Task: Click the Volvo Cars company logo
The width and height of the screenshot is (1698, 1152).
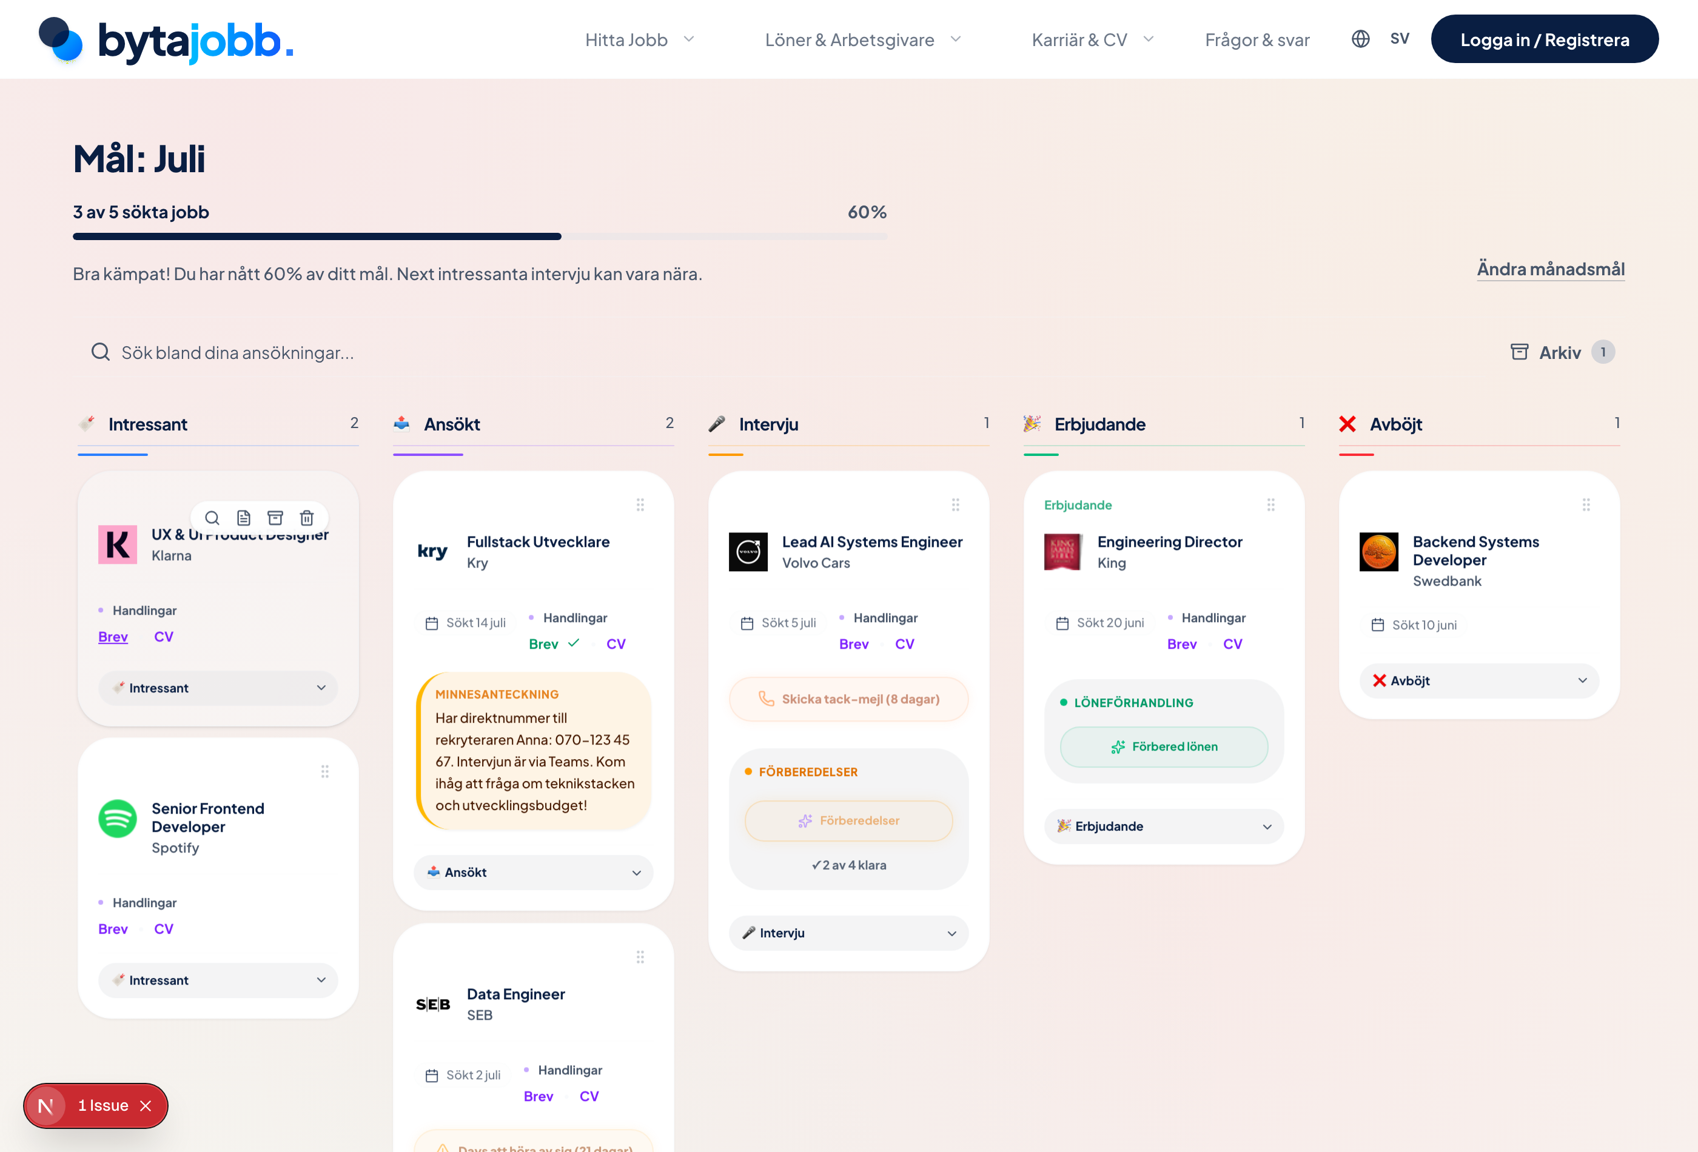Action: point(748,552)
